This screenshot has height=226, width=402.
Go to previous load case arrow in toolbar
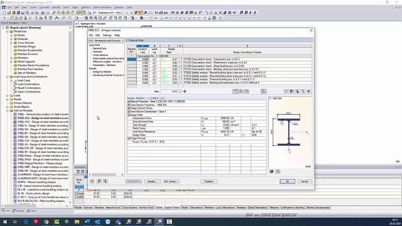pos(128,13)
